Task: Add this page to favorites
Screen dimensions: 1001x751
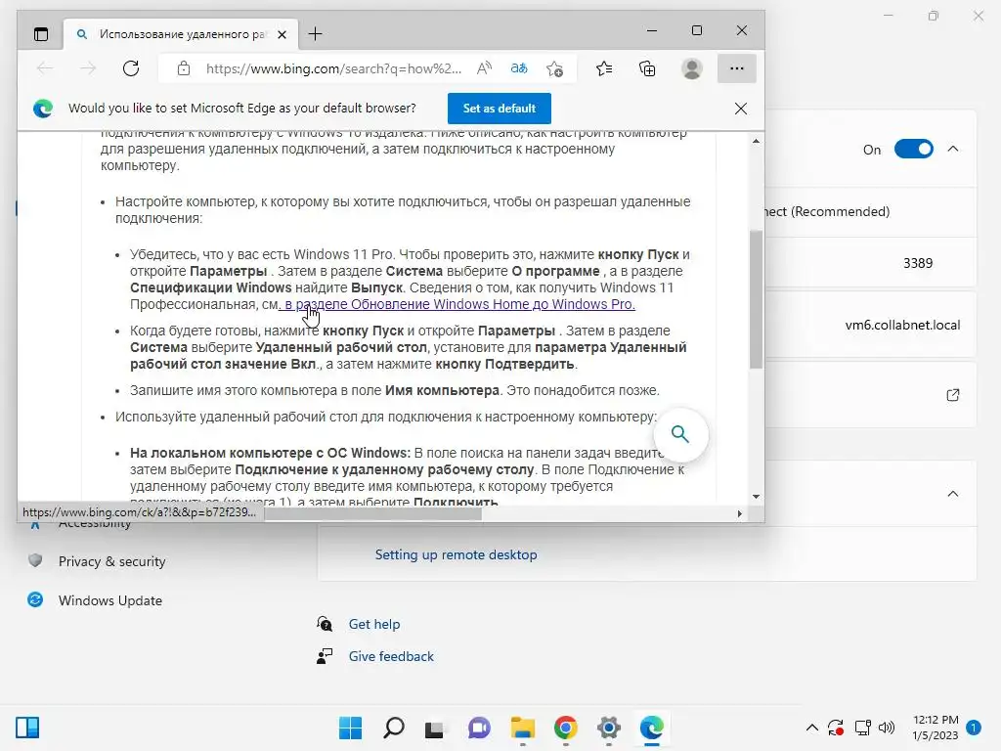Action: [555, 68]
